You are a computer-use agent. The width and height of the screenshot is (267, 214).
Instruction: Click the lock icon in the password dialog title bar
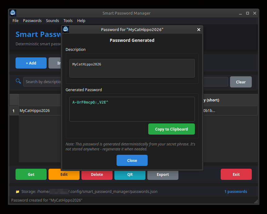(x=66, y=29)
